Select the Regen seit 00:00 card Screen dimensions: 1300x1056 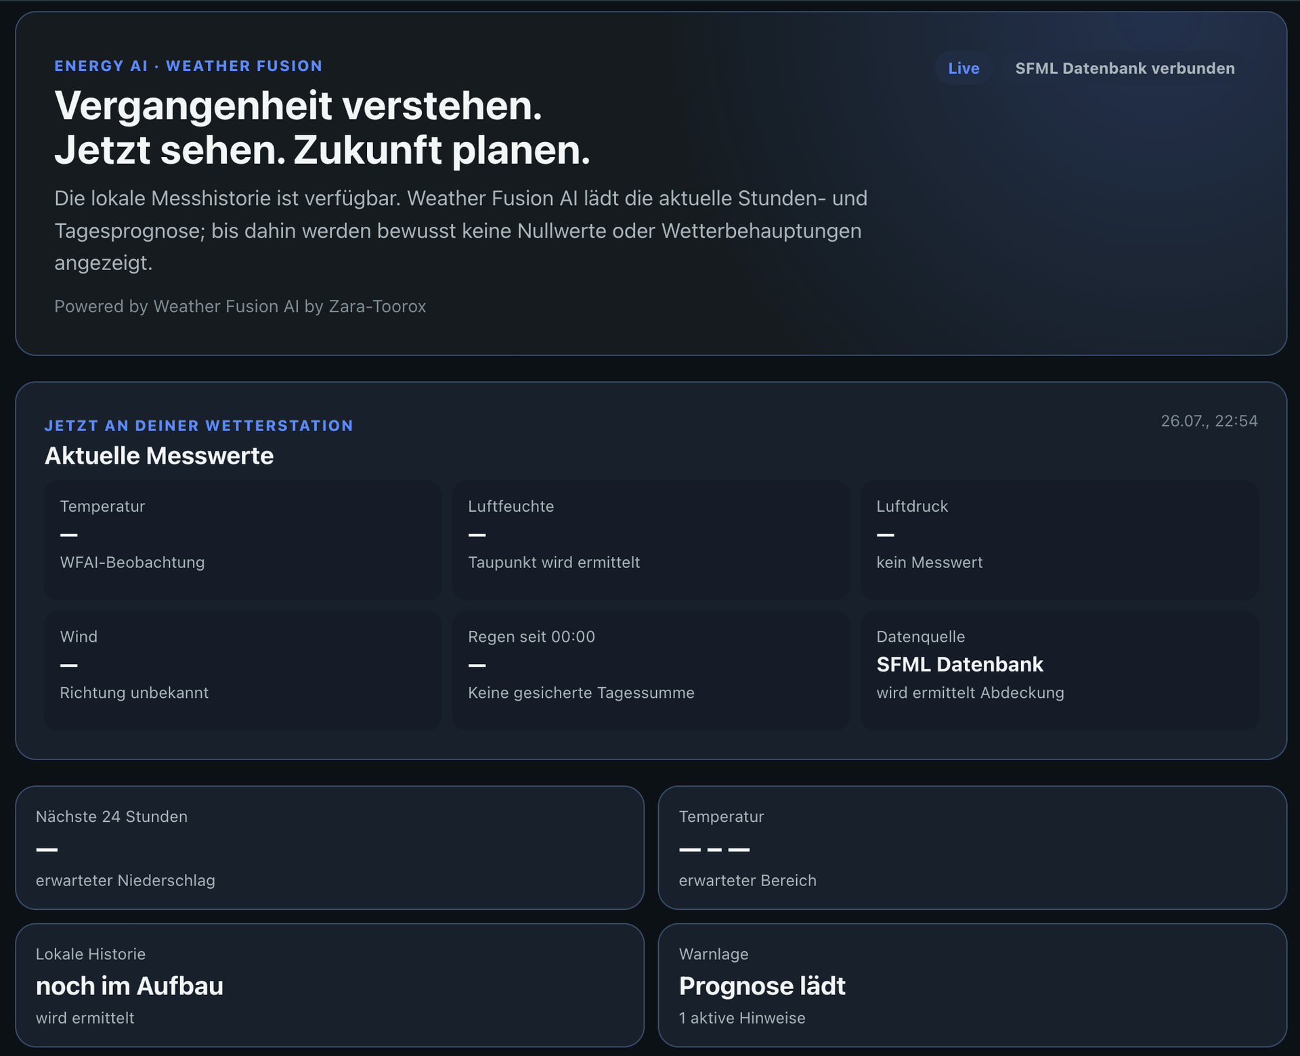651,670
